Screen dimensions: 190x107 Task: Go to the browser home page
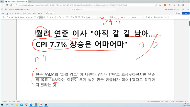[x=11, y=5]
